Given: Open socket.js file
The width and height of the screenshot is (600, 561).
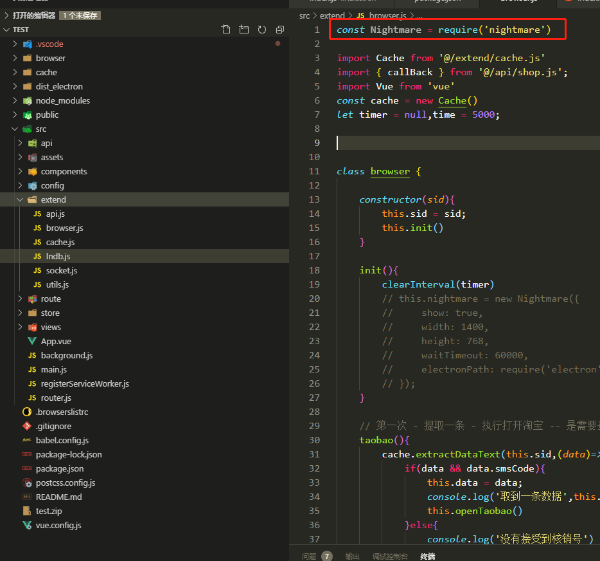Looking at the screenshot, I should (x=62, y=271).
